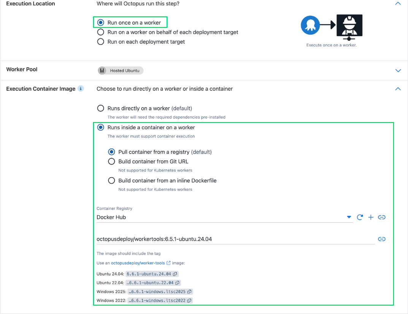Click the 6.6.1-ubuntu.22.04 tag text
Image resolution: width=408 pixels, height=314 pixels.
click(150, 283)
